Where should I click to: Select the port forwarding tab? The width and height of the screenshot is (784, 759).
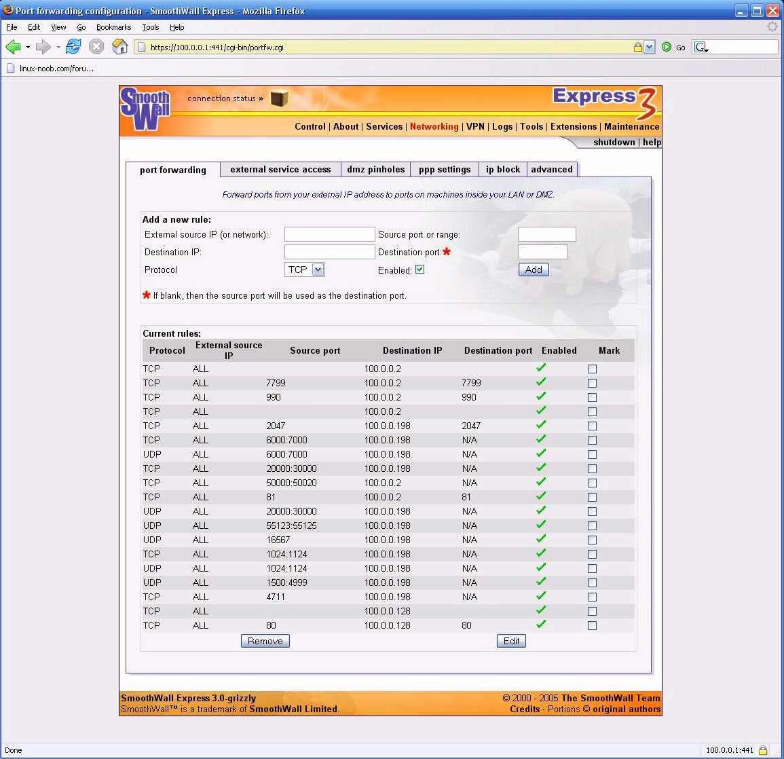pyautogui.click(x=173, y=170)
